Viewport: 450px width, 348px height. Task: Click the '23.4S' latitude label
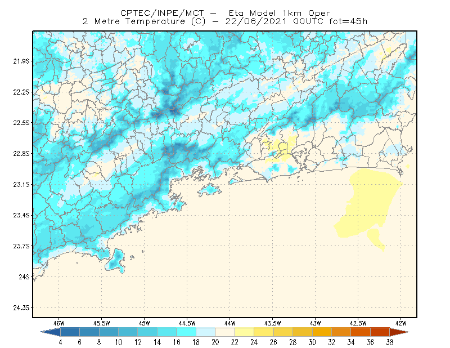pyautogui.click(x=21, y=215)
